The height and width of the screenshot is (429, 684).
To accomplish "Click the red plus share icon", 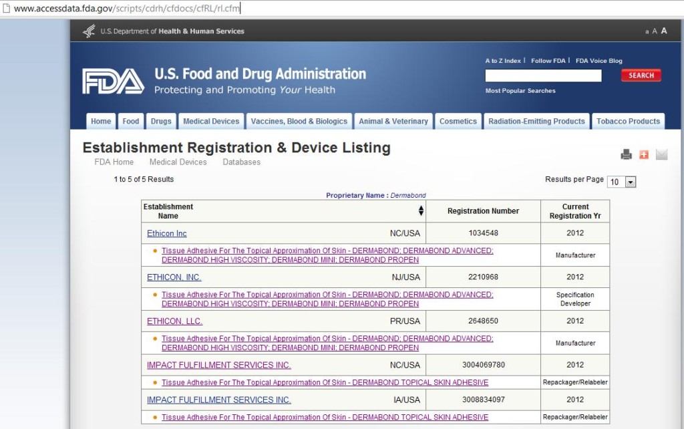I will (x=644, y=154).
